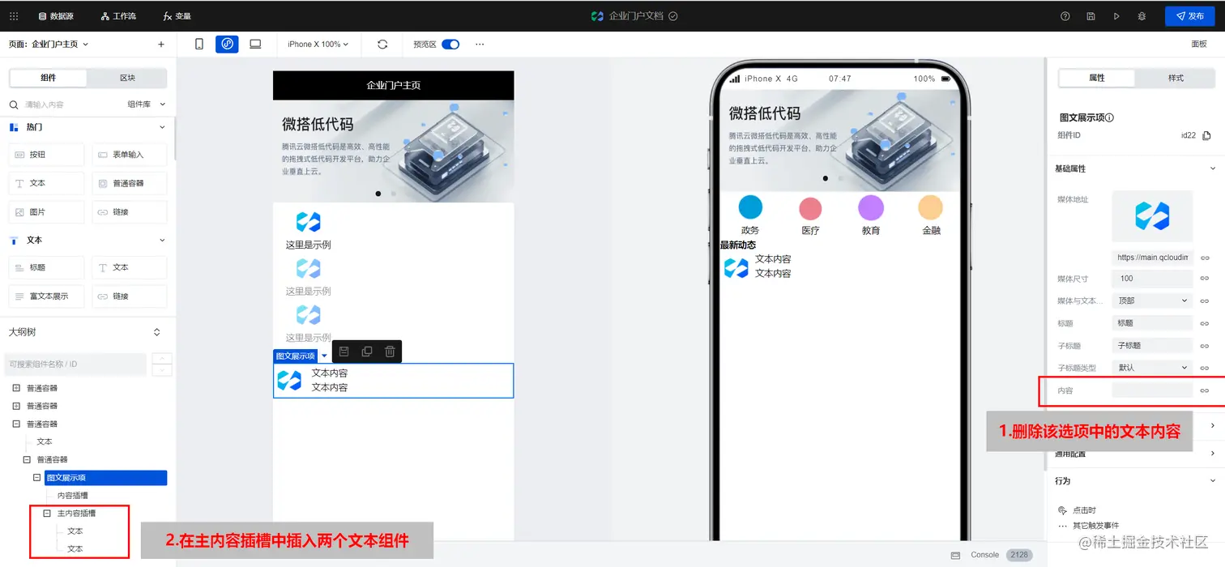This screenshot has height=567, width=1225.
Task: Open 其它触发事件 other trigger events
Action: (x=1090, y=526)
